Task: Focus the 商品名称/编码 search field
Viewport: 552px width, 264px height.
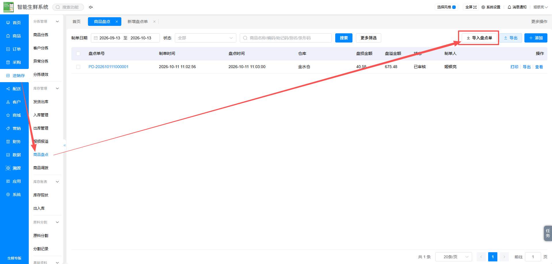Action: coord(286,38)
